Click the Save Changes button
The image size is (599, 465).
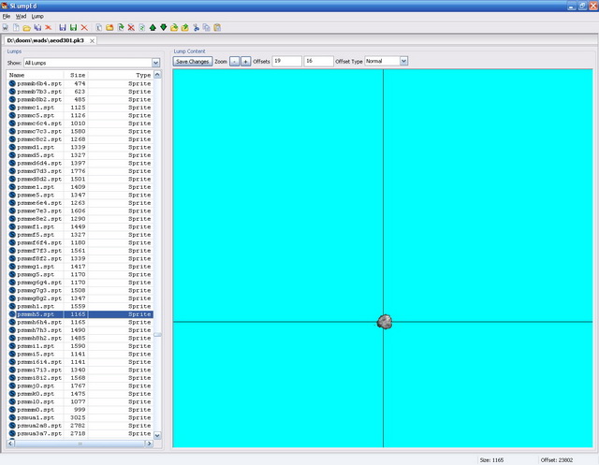[193, 61]
